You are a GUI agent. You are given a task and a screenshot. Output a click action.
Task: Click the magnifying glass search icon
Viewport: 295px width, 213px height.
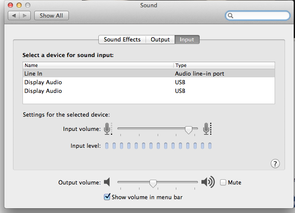[x=230, y=16]
